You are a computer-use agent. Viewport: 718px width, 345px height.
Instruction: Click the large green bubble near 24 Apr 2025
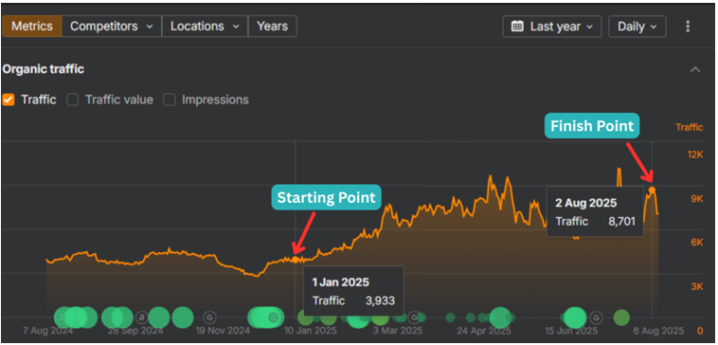tap(499, 318)
